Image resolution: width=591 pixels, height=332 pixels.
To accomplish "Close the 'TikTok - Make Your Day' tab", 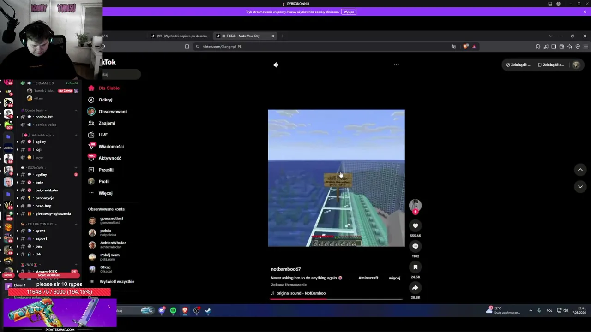I will click(273, 36).
